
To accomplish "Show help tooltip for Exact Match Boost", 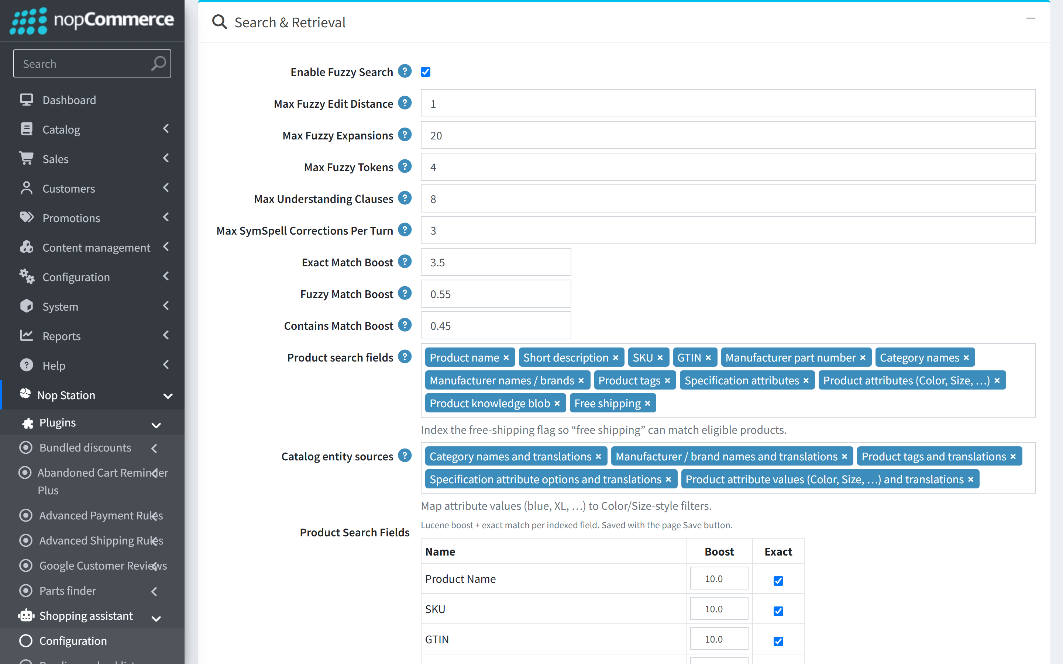I will coord(405,261).
